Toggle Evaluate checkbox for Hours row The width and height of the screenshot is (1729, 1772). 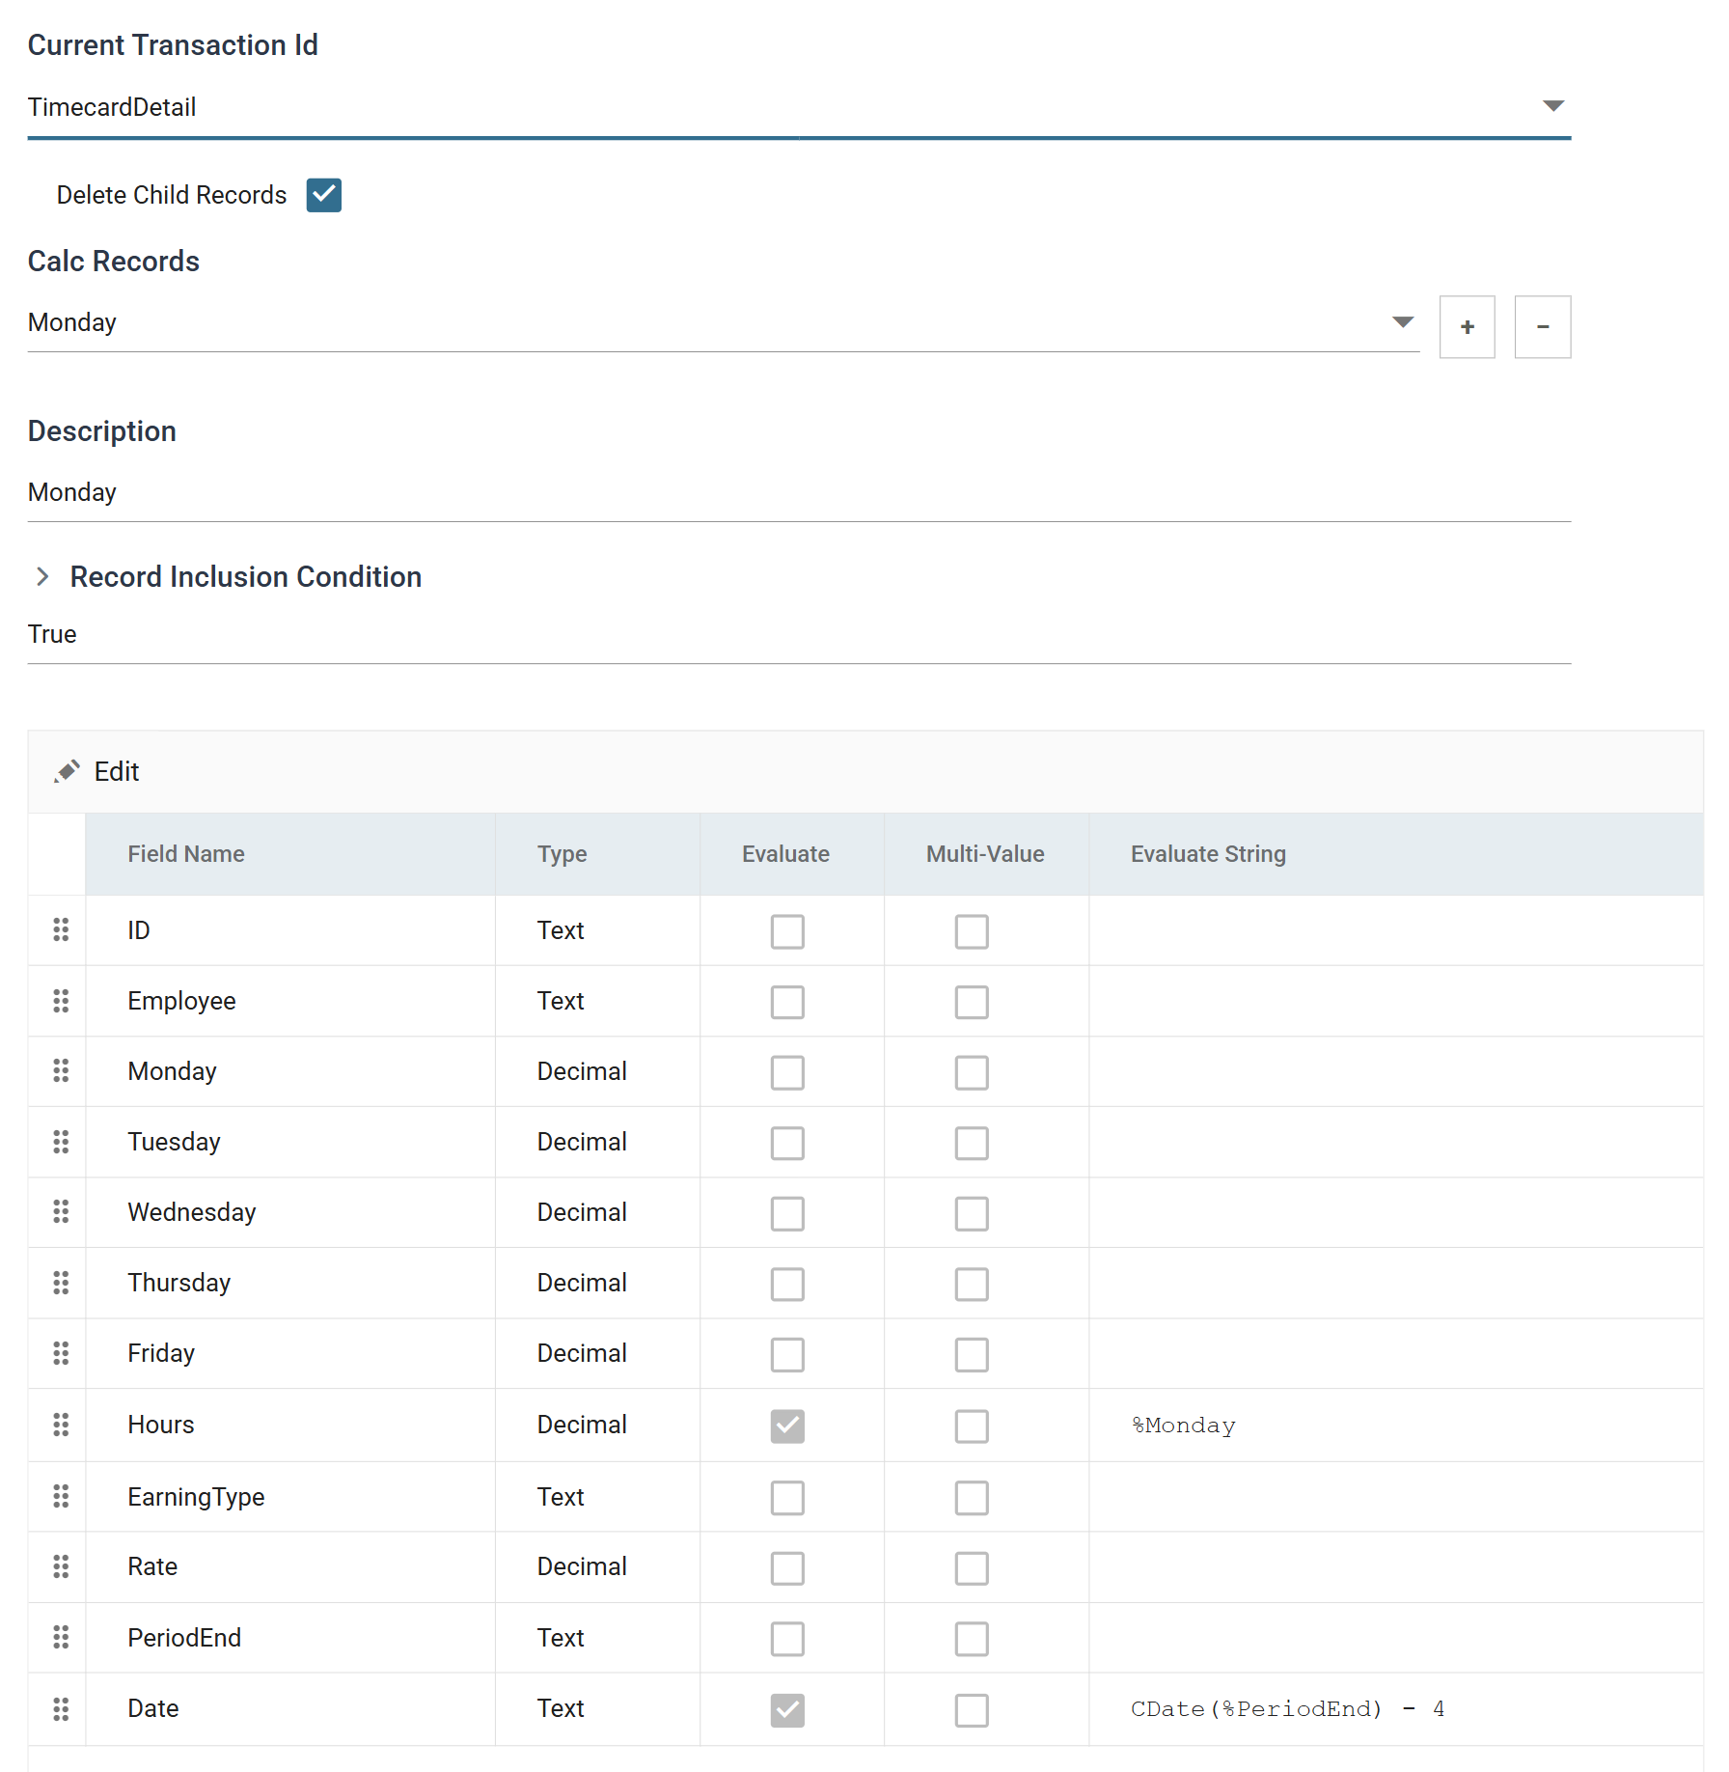[x=787, y=1426]
